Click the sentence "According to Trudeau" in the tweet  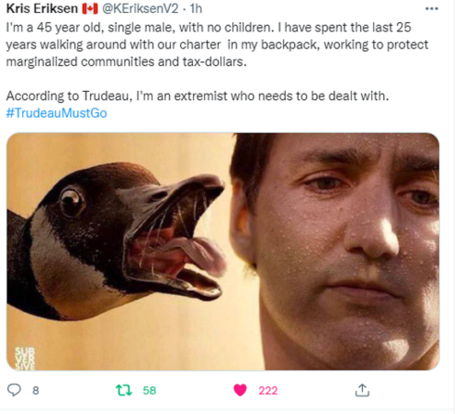[x=198, y=96]
